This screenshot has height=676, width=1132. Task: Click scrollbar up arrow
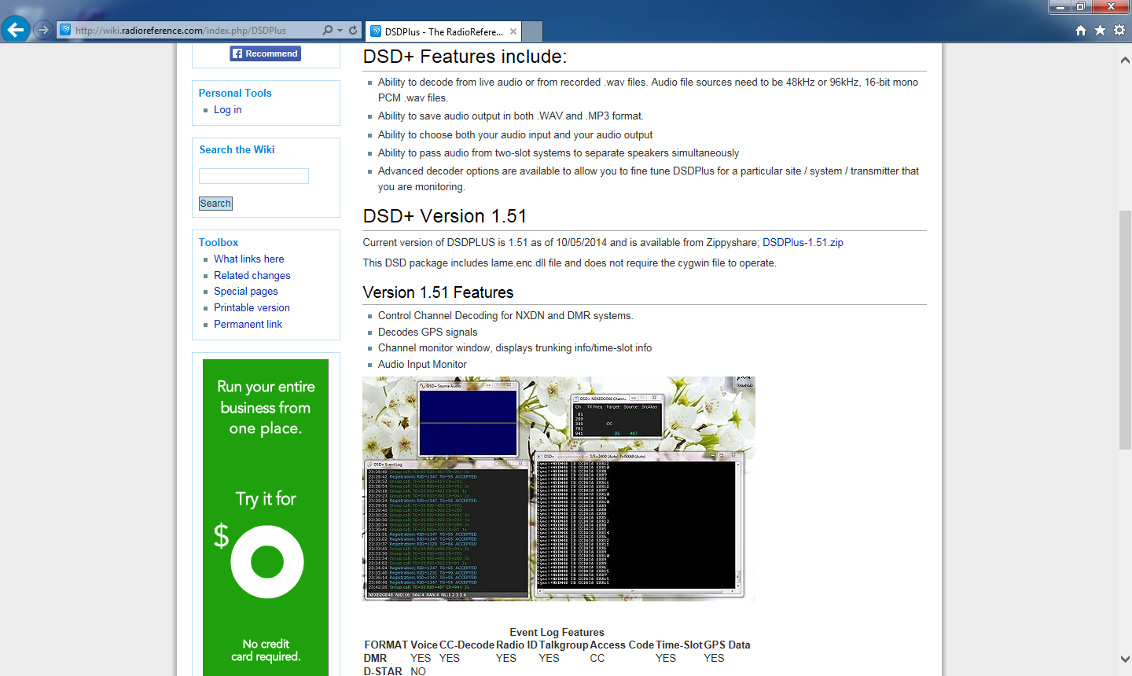(x=1125, y=60)
